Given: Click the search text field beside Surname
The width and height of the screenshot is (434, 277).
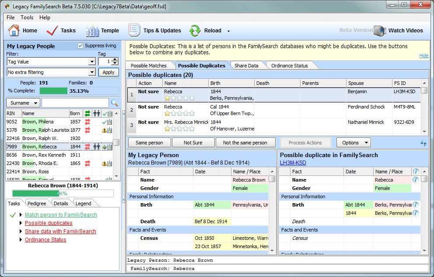Looking at the screenshot, I should (x=75, y=103).
